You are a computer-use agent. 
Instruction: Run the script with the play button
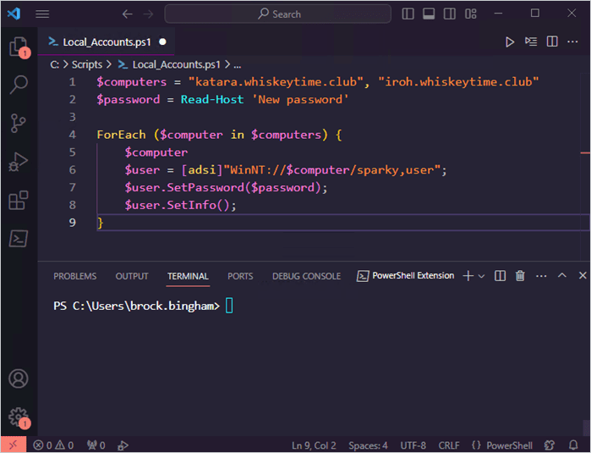click(x=510, y=41)
